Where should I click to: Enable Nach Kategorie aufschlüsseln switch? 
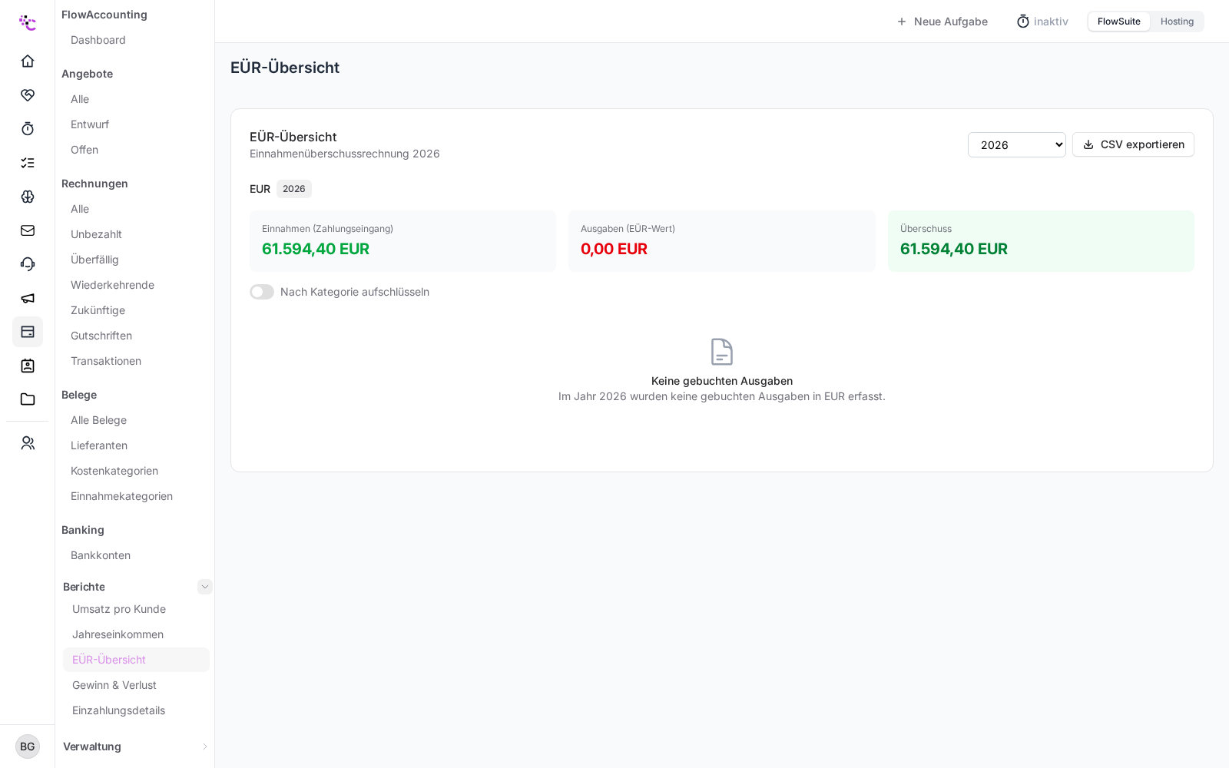tap(262, 292)
